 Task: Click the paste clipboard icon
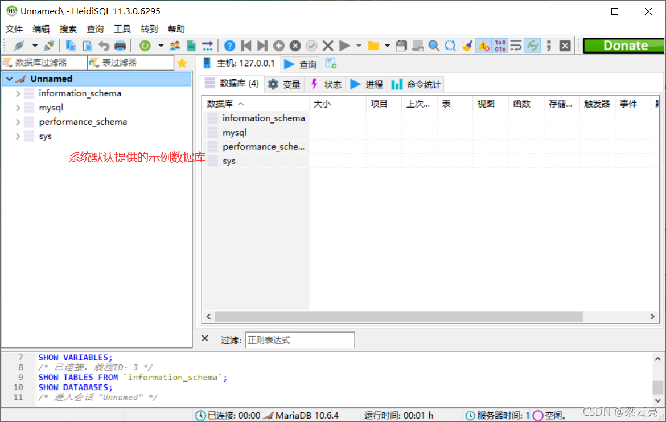click(87, 46)
